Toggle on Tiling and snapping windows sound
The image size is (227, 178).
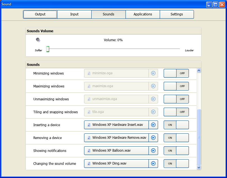(x=176, y=112)
